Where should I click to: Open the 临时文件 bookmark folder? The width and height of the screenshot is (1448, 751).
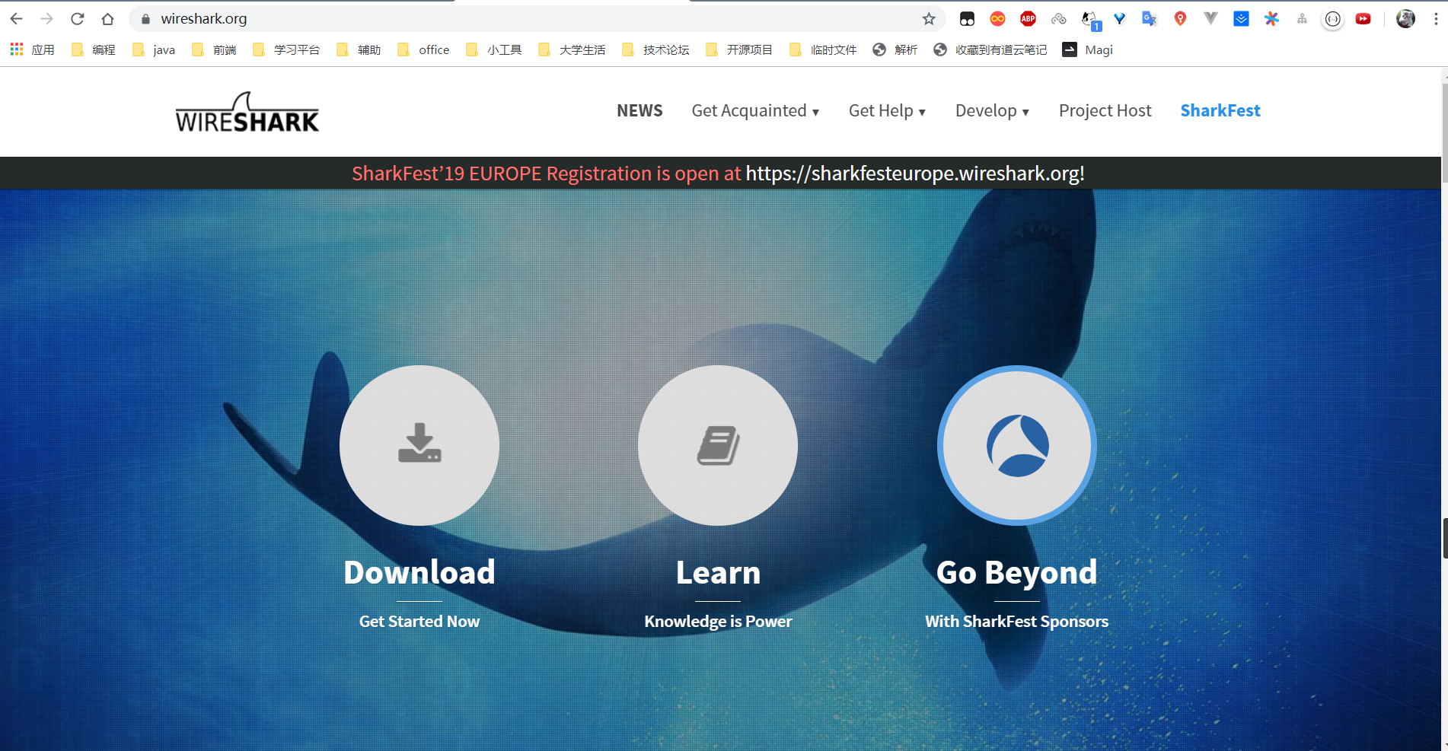pos(823,49)
